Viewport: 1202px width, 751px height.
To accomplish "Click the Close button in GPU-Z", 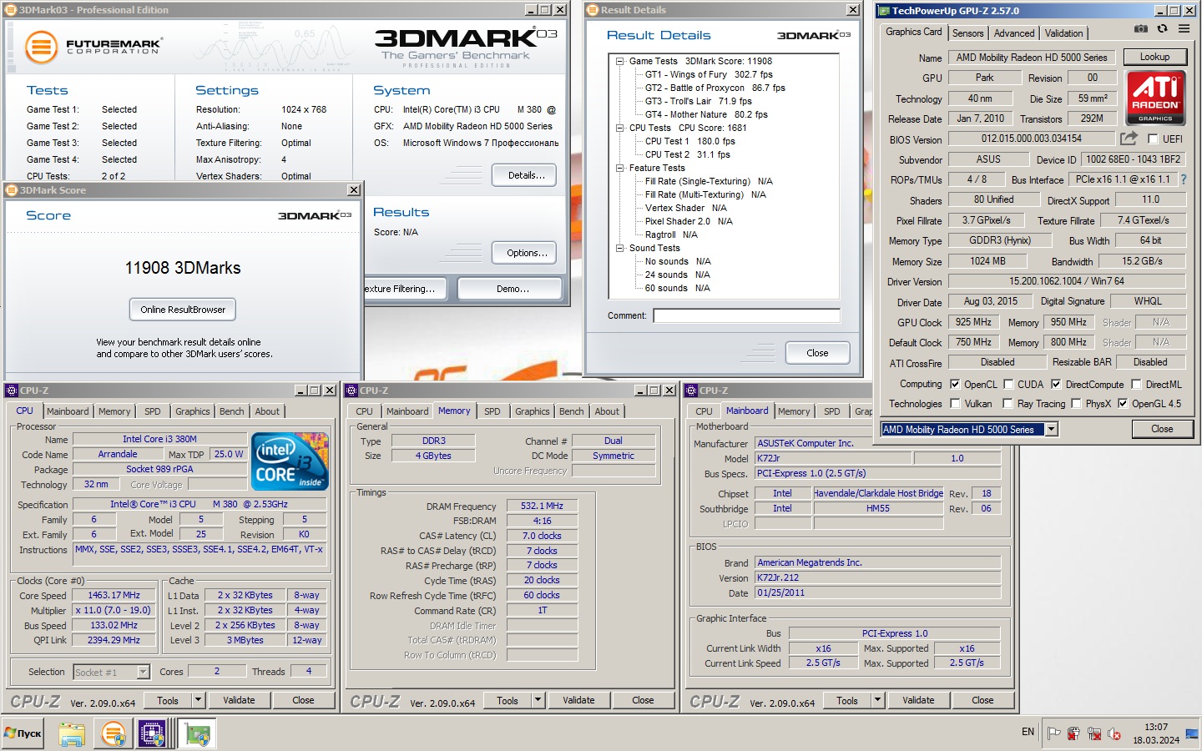I will 1162,429.
